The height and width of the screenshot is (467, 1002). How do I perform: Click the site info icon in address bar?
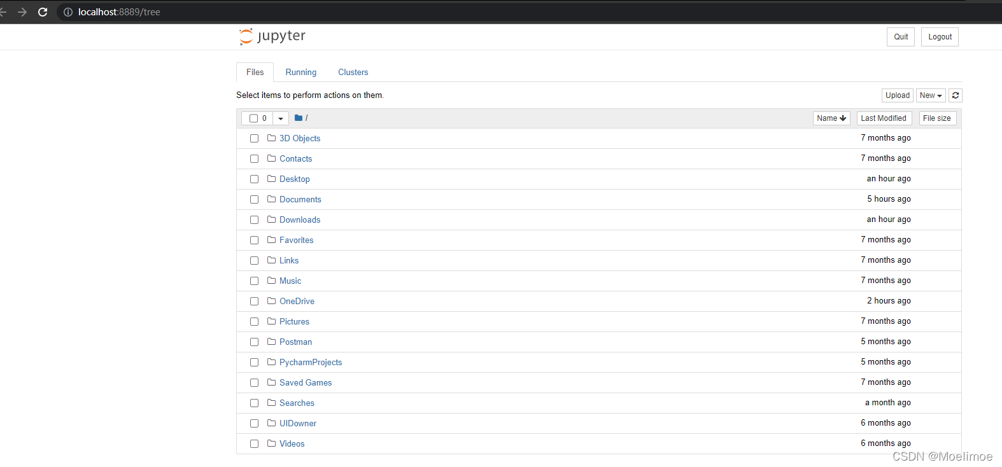(68, 12)
